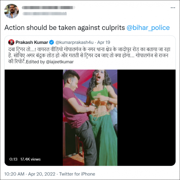Open Prakash Kumar's display name
The height and width of the screenshot is (180, 180).
tap(32, 42)
